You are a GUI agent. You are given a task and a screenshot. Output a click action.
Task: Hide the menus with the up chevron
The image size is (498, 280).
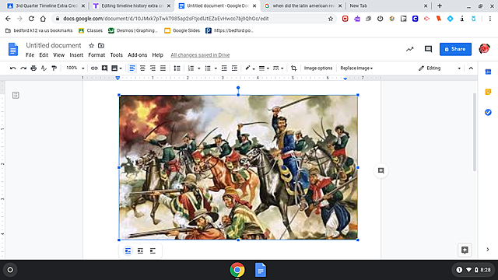[x=471, y=68]
